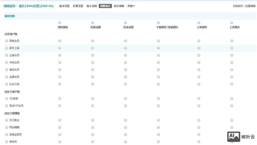Check the row checkbox beside 信息监察员
The width and height of the screenshot is (257, 145).
(x=7, y=134)
